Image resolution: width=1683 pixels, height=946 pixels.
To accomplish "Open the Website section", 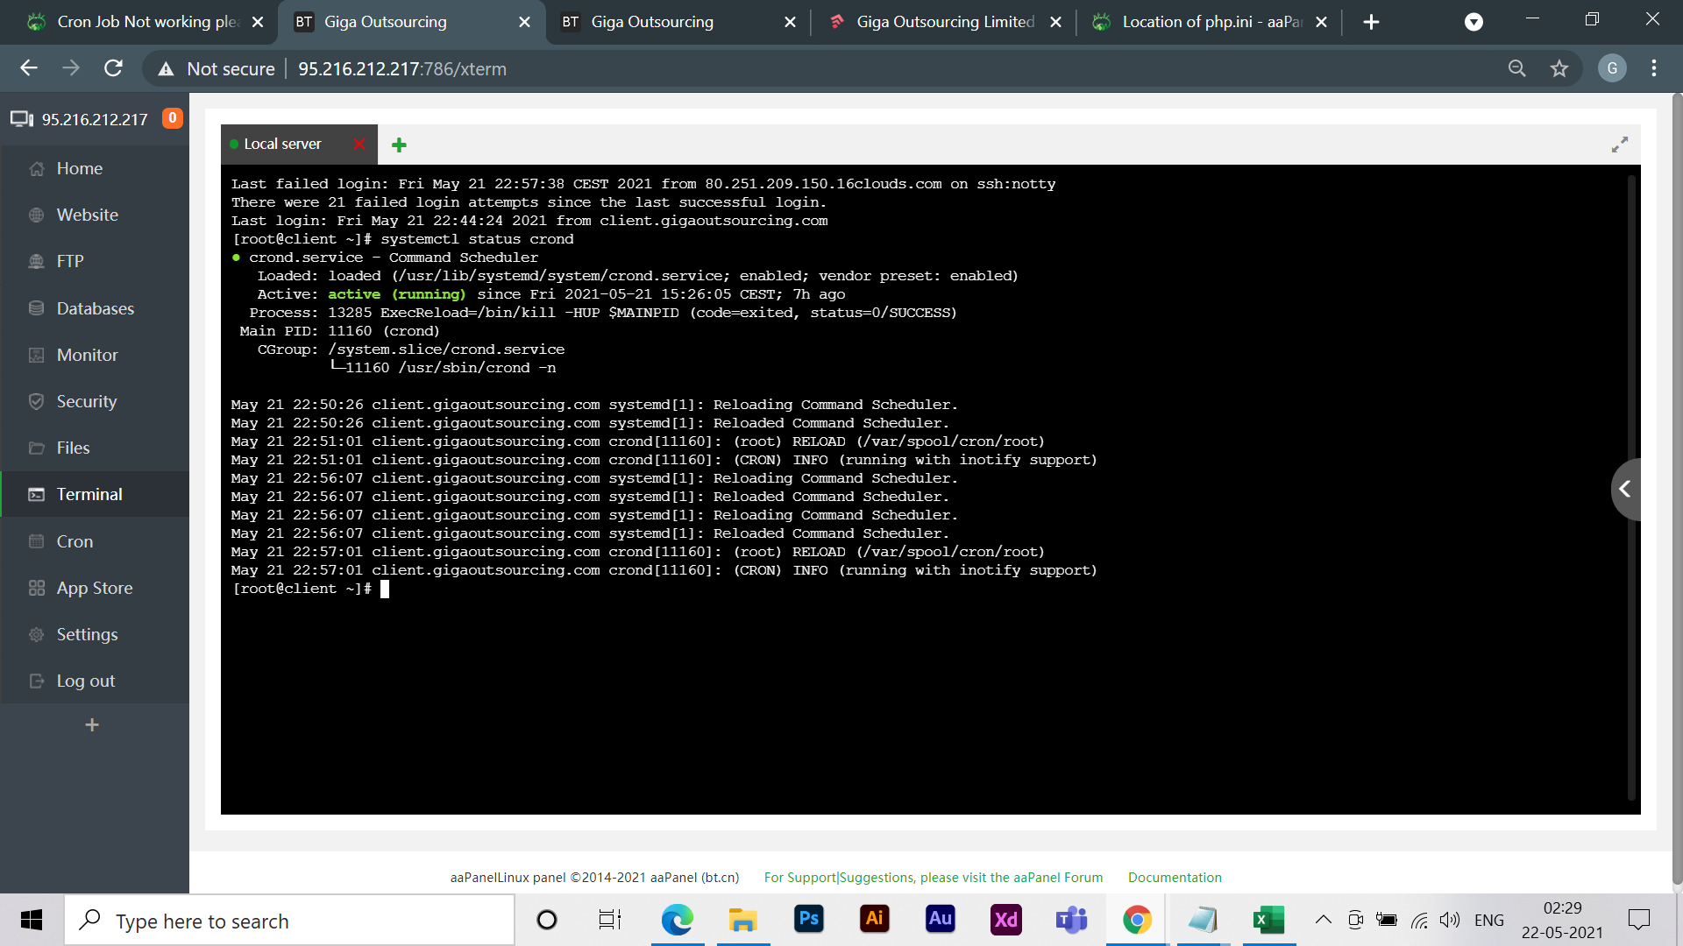I will tap(87, 215).
